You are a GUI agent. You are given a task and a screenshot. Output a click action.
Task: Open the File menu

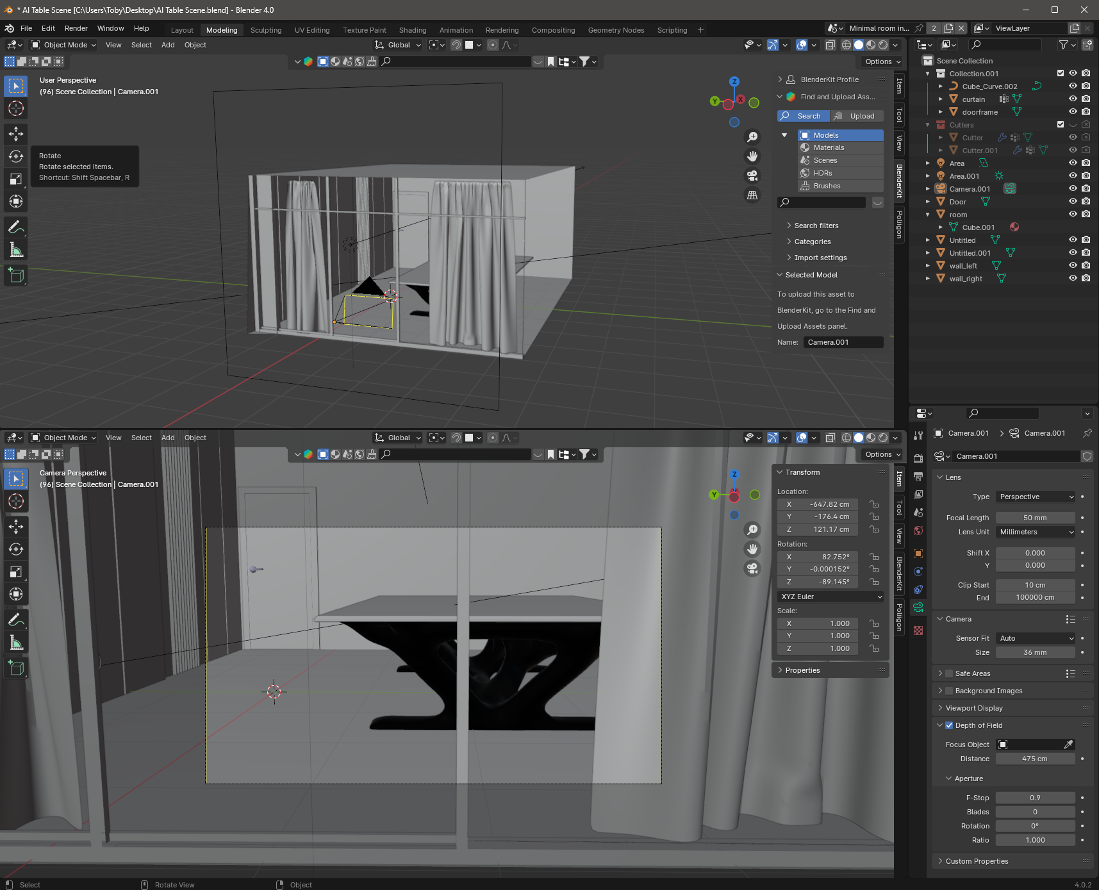(26, 28)
